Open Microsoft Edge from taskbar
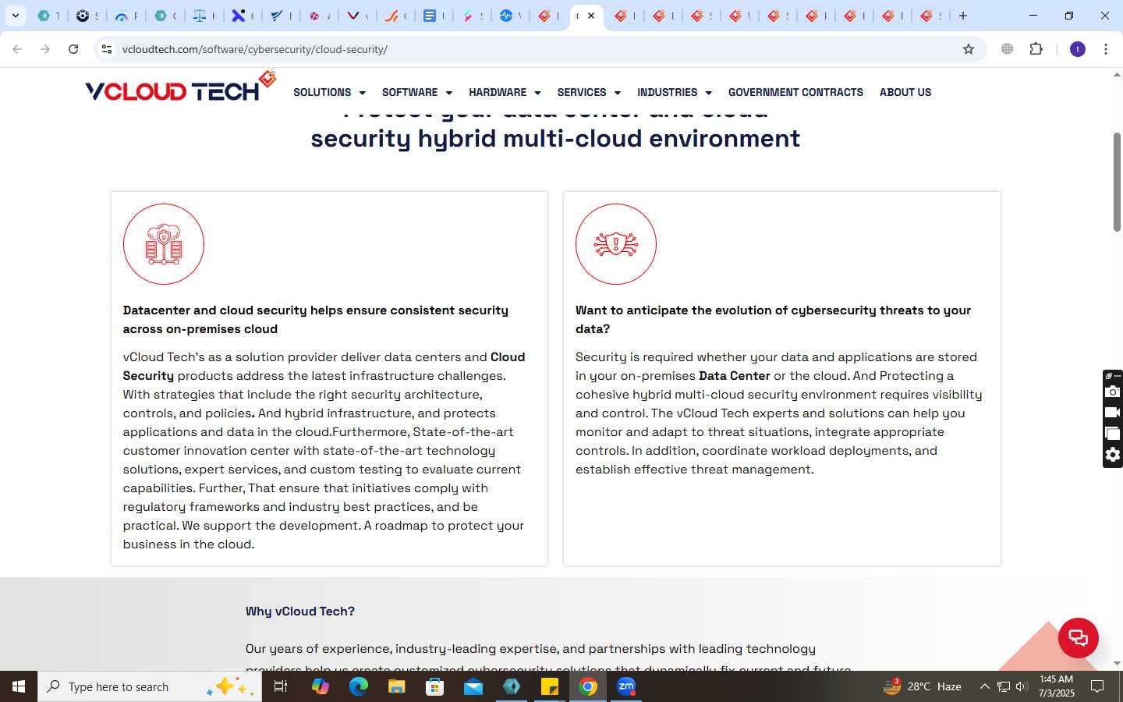The height and width of the screenshot is (702, 1123). point(358,686)
